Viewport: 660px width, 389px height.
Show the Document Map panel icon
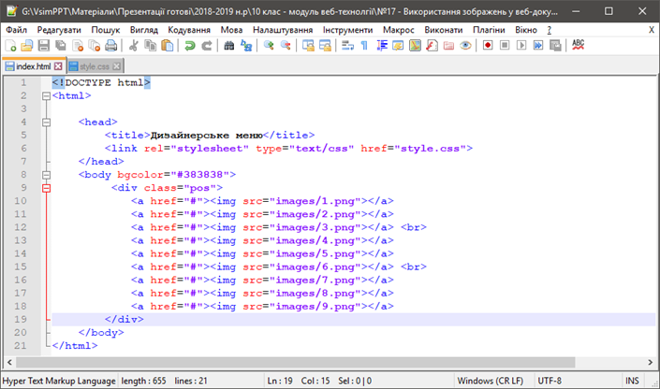click(x=415, y=46)
